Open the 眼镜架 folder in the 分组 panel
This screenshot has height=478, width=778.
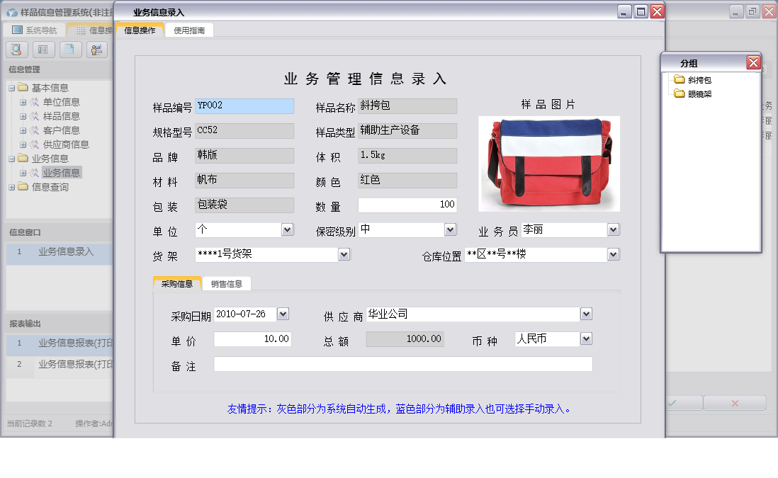[x=701, y=93]
